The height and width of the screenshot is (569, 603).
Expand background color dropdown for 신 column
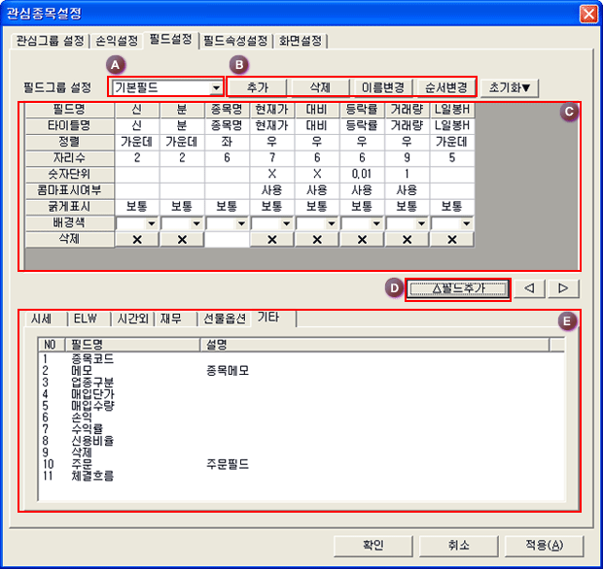point(150,223)
